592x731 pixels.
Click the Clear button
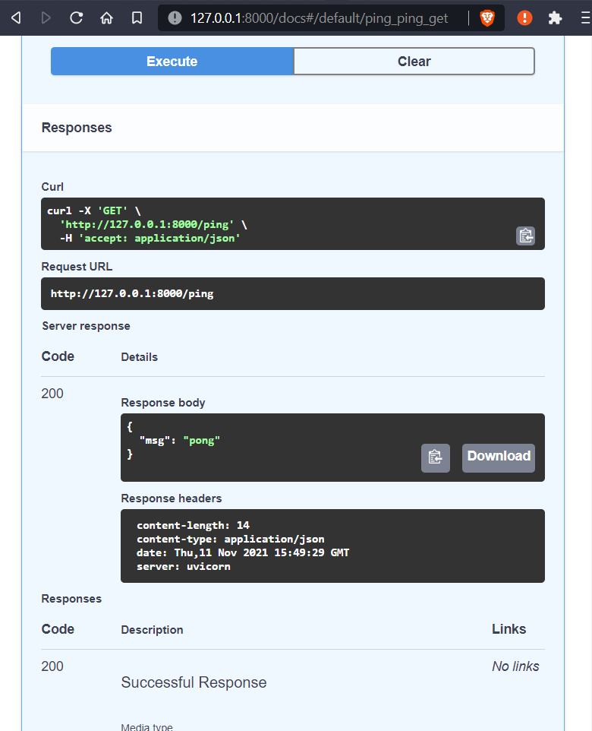414,61
